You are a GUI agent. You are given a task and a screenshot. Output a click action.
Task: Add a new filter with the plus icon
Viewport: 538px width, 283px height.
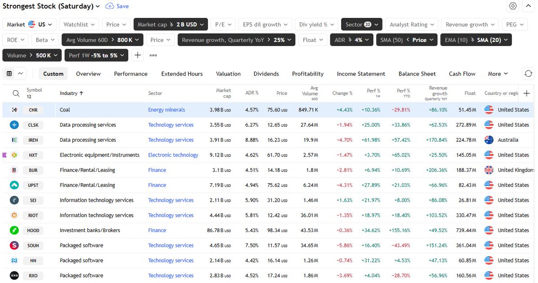(138, 55)
